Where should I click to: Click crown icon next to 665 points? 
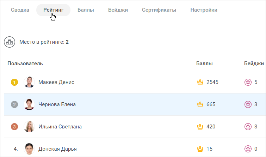click(x=200, y=104)
